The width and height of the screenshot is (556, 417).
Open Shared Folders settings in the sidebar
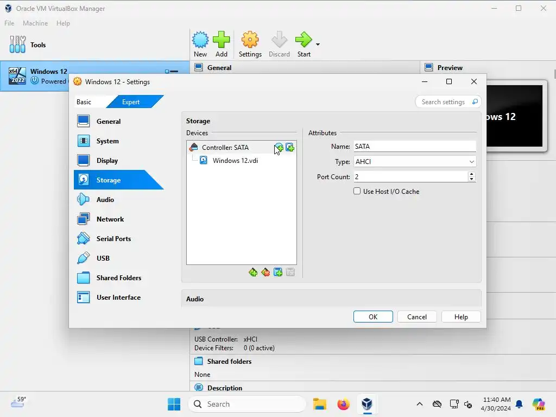point(118,277)
